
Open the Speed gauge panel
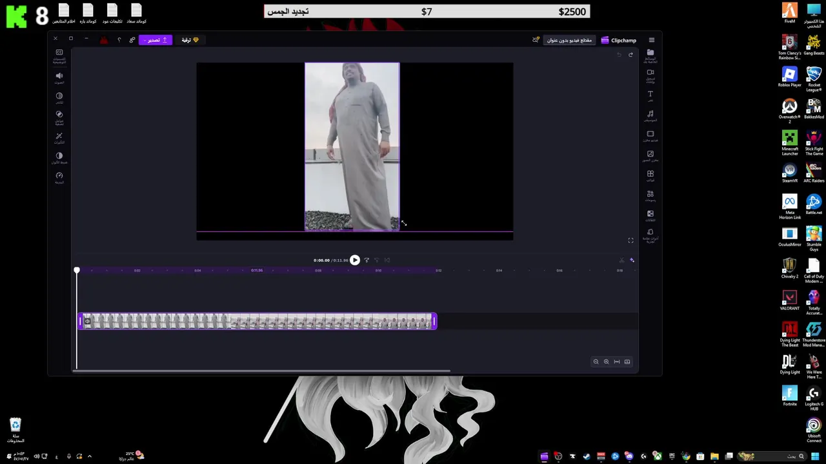click(x=59, y=177)
